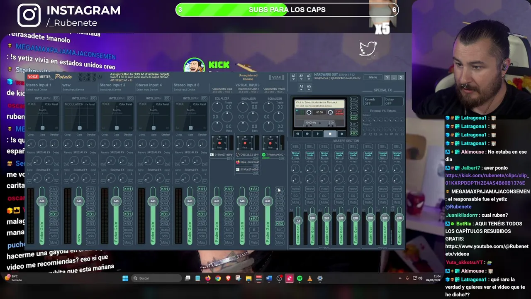The height and width of the screenshot is (299, 531).
Task: Toggle EQ on the A2 master bus
Action: (x=310, y=196)
